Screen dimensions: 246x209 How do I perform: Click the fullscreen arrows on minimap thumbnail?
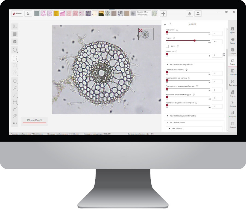140,30
